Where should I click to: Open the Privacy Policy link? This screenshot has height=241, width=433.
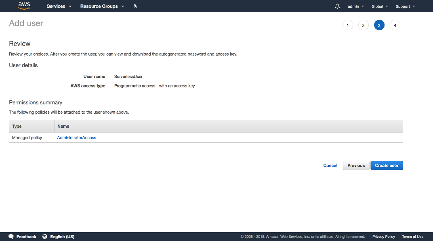click(383, 237)
